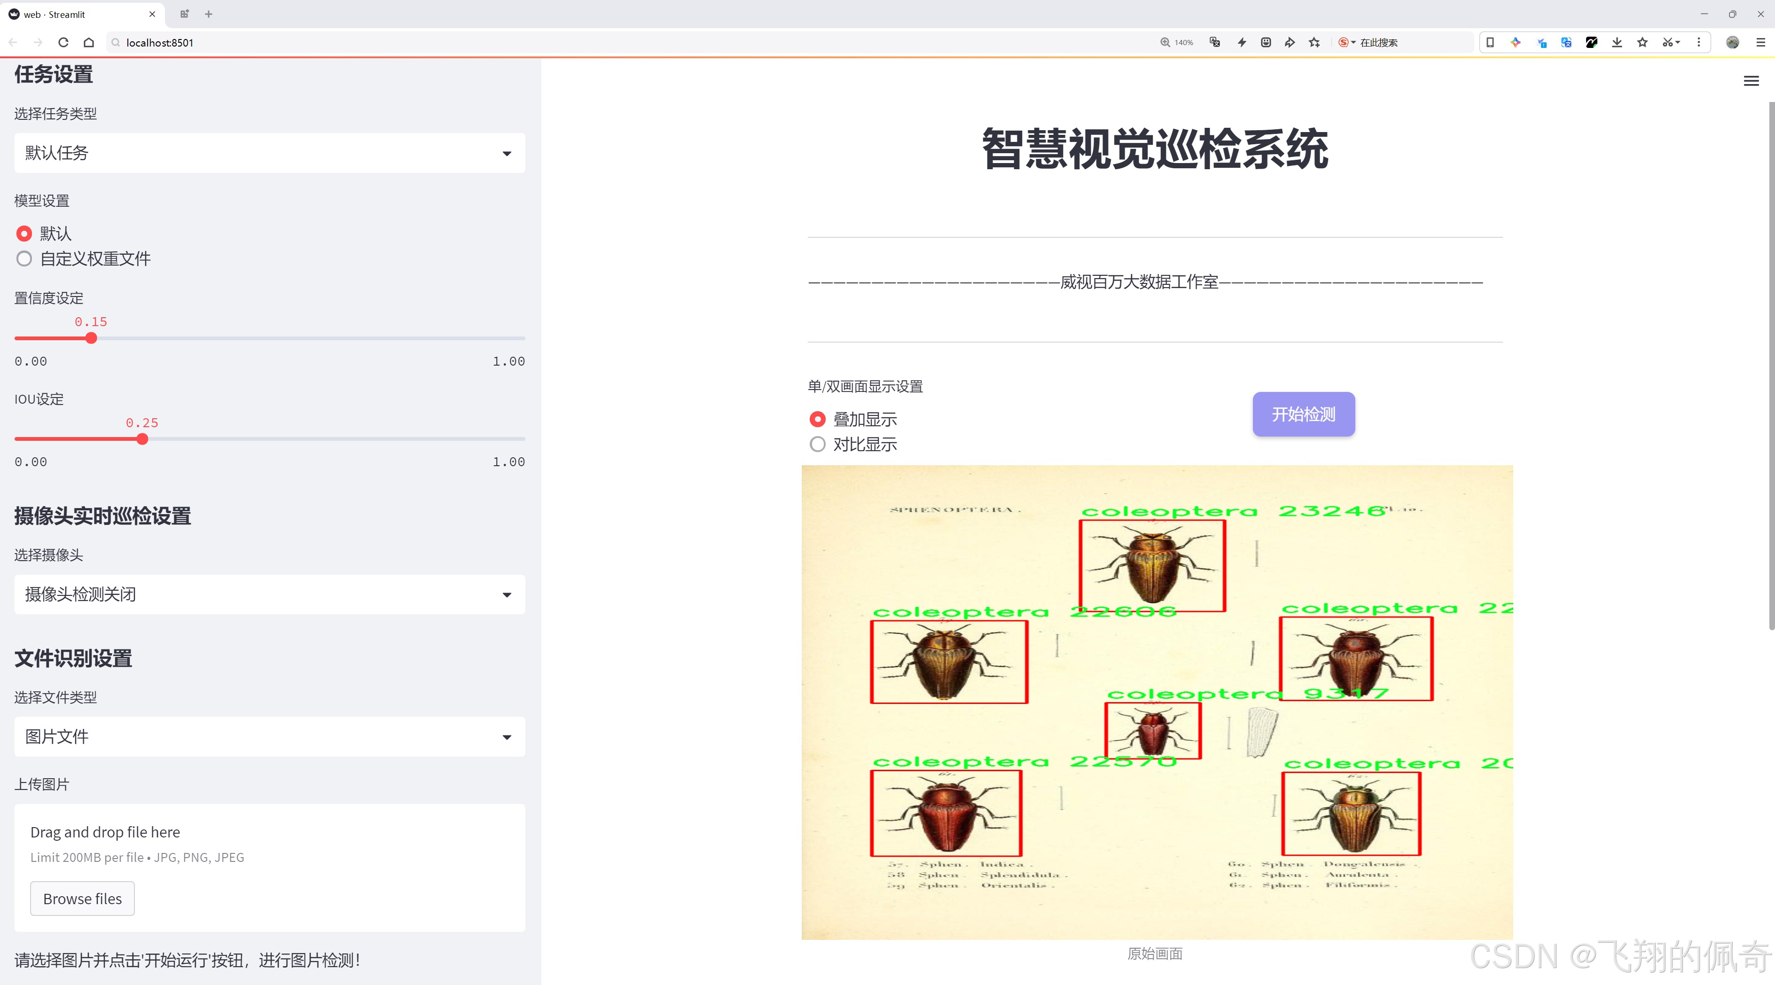Open the browser main hamburger menu

pos(1760,43)
